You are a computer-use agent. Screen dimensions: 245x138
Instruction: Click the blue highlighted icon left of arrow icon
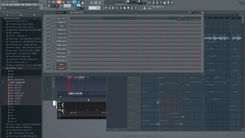(x=74, y=2)
